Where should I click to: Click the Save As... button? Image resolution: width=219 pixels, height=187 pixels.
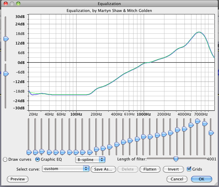103,169
